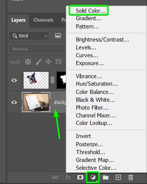Screen dimensions: 147x184
Task: Select the Background layer thumbnail
Action: pos(36,102)
